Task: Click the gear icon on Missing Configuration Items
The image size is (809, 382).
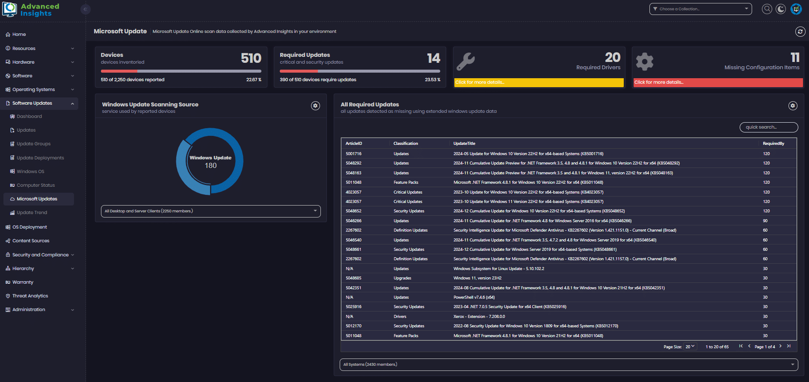Action: click(644, 62)
